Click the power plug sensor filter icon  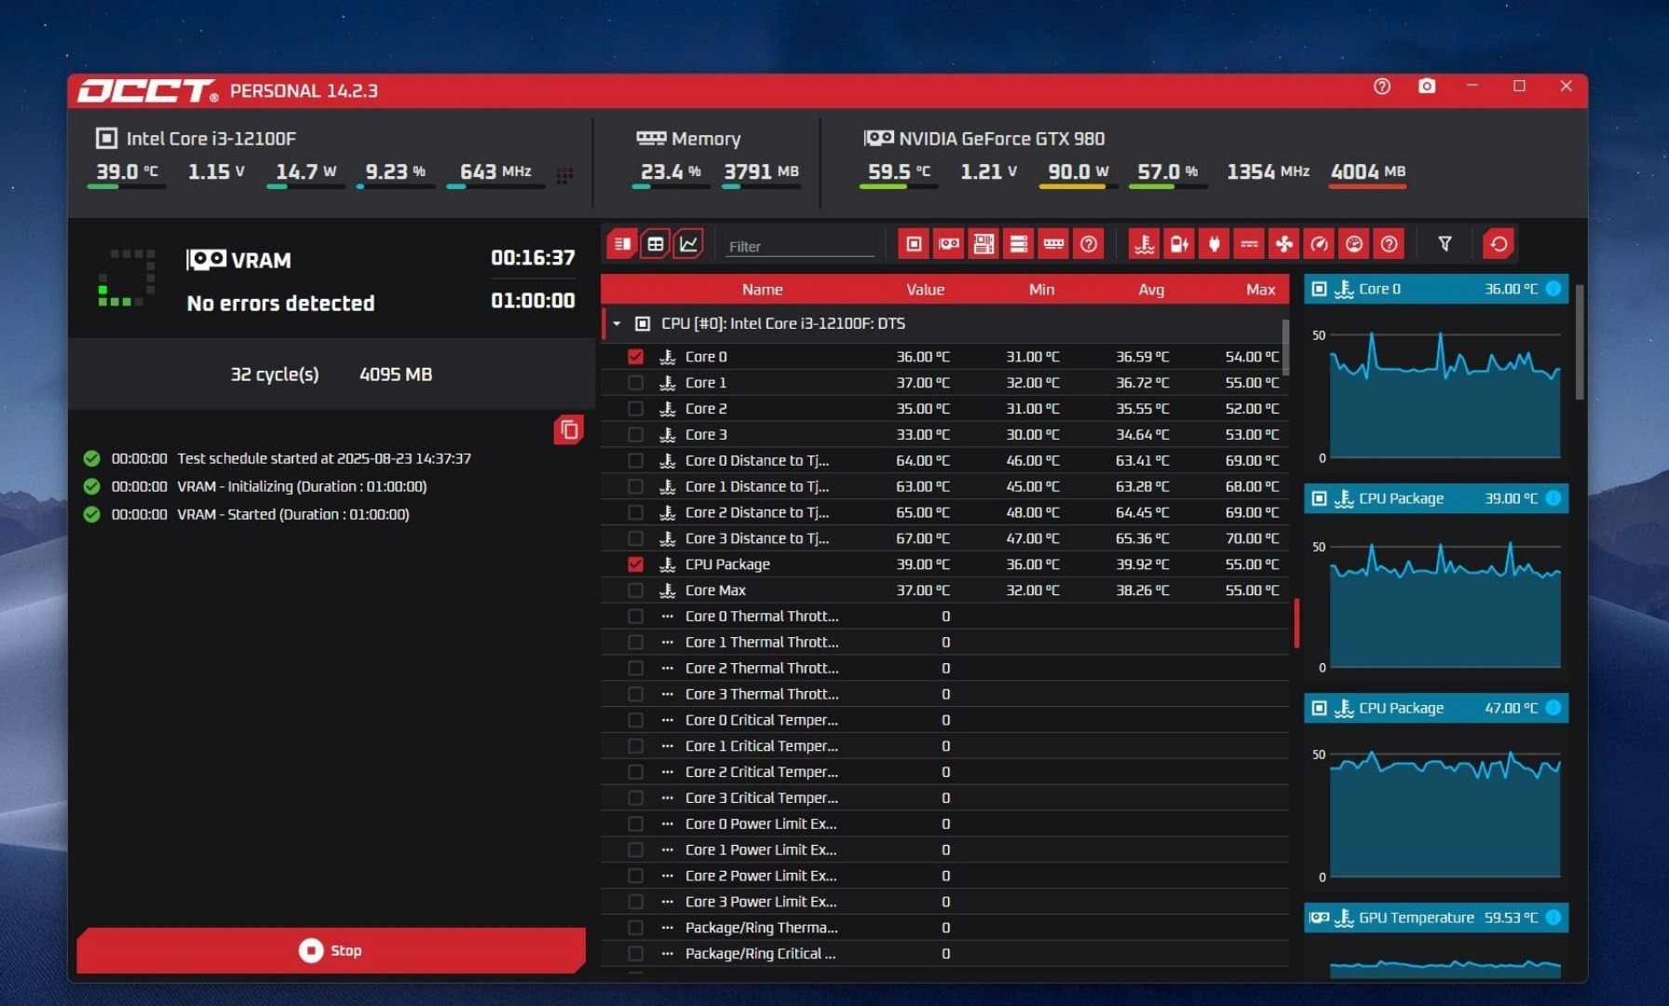click(1214, 244)
